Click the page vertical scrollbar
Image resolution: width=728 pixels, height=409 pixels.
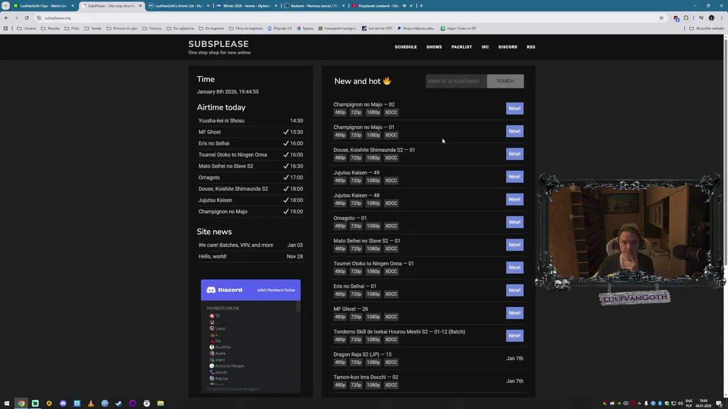pyautogui.click(x=725, y=153)
